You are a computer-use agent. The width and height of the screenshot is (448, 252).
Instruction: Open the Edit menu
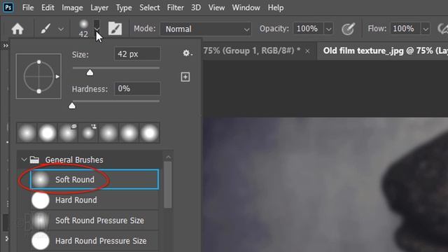pyautogui.click(x=48, y=8)
